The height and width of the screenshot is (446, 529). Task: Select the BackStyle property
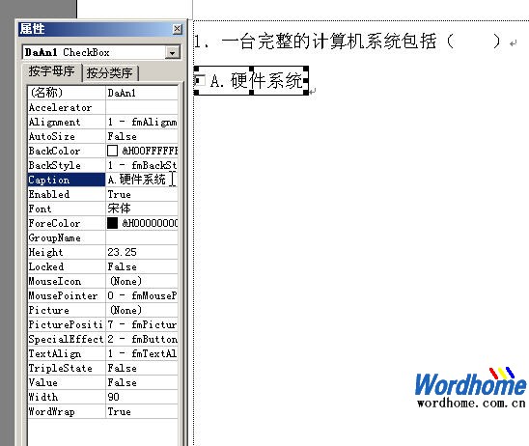coord(67,165)
